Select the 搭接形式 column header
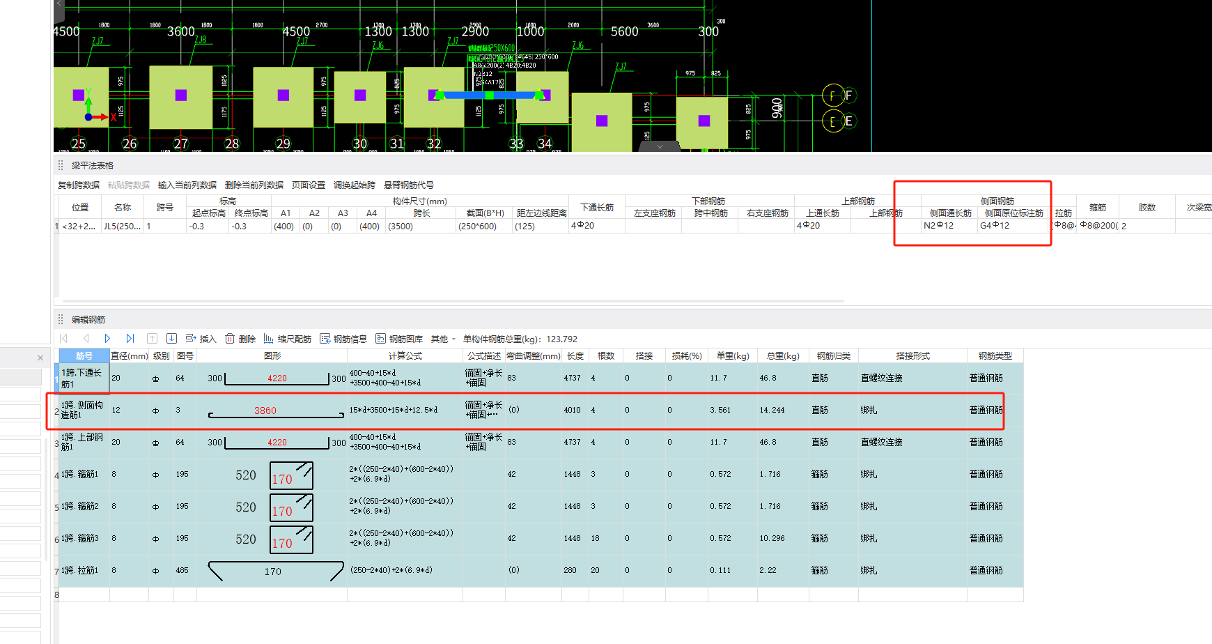Viewport: 1212px width, 644px height. click(912, 355)
